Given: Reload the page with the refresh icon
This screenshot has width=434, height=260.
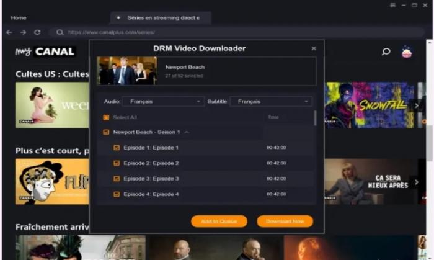Looking at the screenshot, I should click(x=37, y=32).
